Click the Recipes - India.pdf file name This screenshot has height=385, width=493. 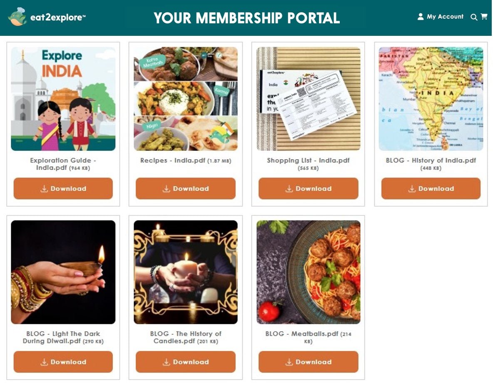[173, 160]
